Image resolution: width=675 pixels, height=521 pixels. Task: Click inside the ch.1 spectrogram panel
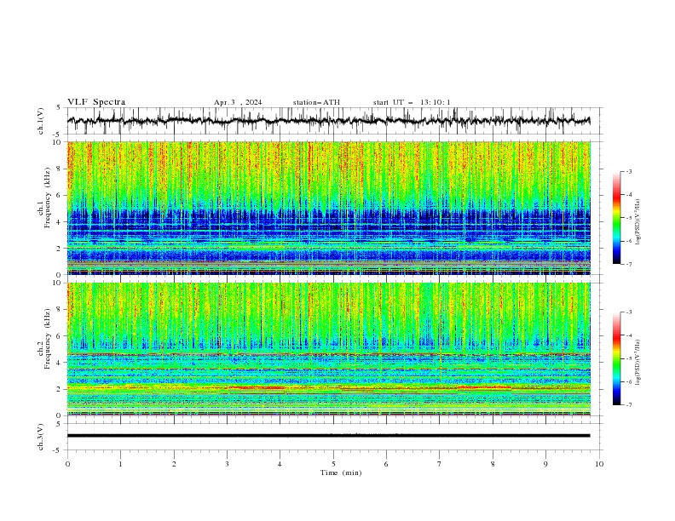tap(328, 208)
